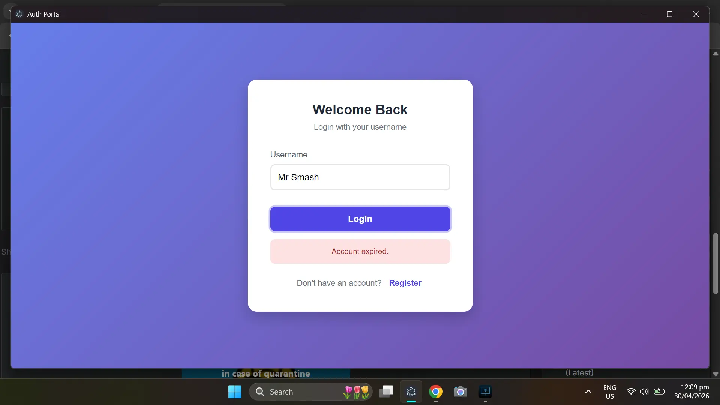
Task: Open Wi-Fi network settings in tray
Action: click(631, 392)
